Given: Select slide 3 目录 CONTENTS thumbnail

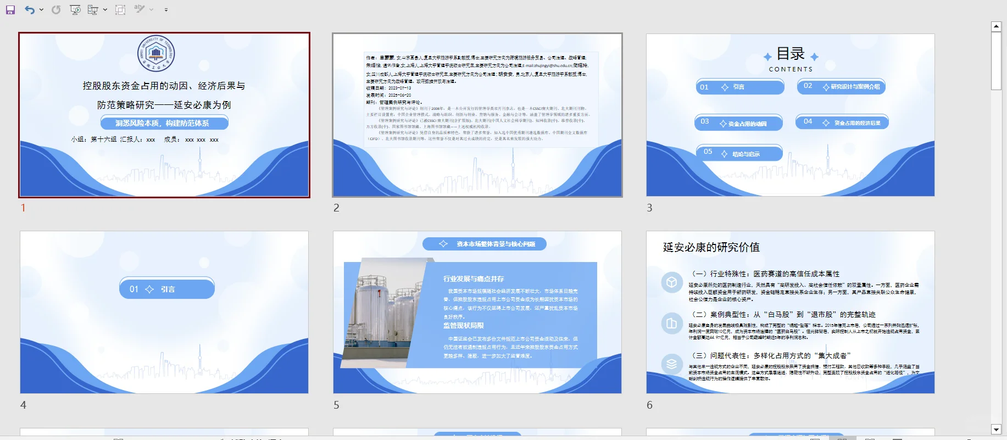Looking at the screenshot, I should pyautogui.click(x=791, y=115).
